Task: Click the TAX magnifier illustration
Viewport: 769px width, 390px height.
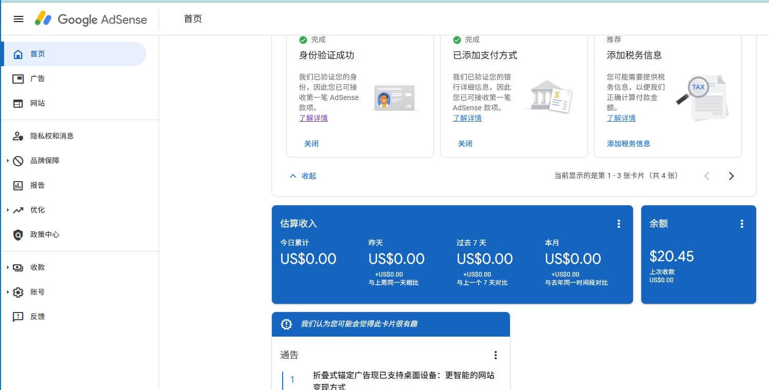Action: coord(702,98)
